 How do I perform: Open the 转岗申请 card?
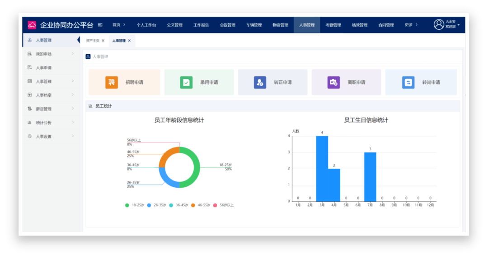point(421,83)
